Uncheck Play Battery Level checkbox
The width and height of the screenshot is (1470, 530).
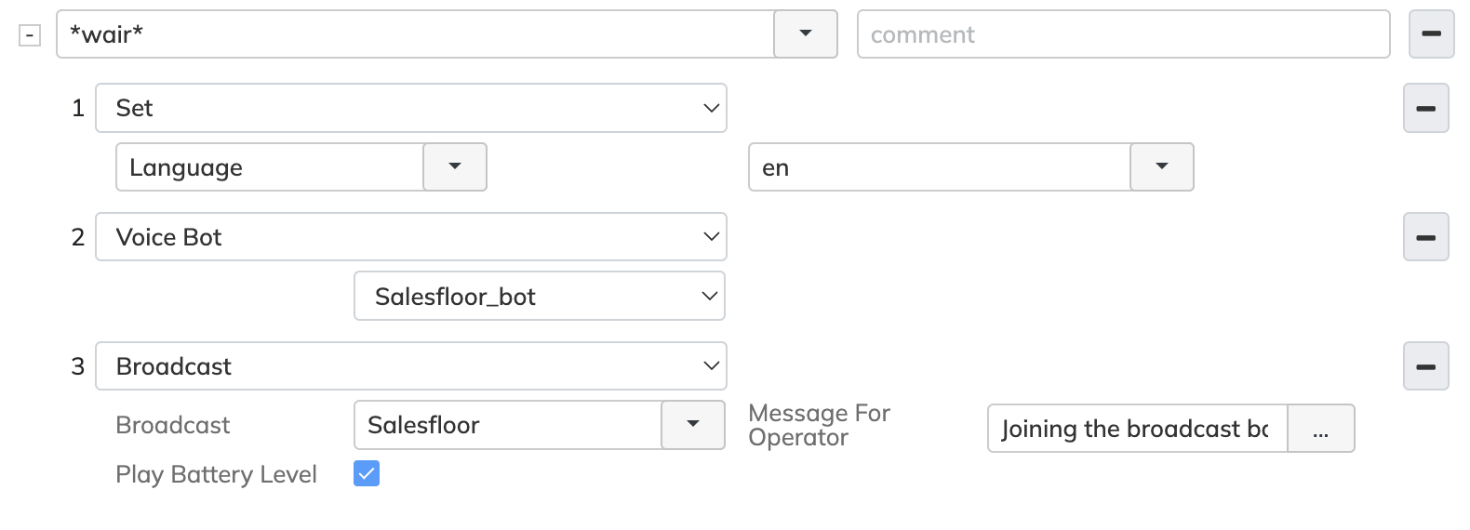pos(367,474)
